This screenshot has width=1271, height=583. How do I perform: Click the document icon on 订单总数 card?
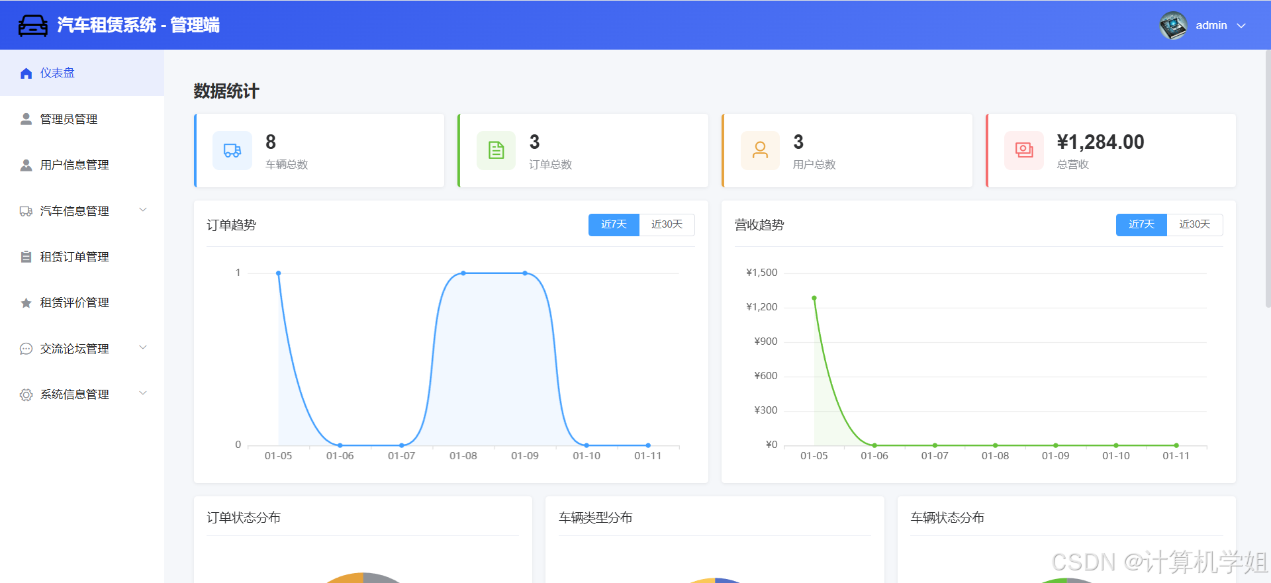(496, 151)
